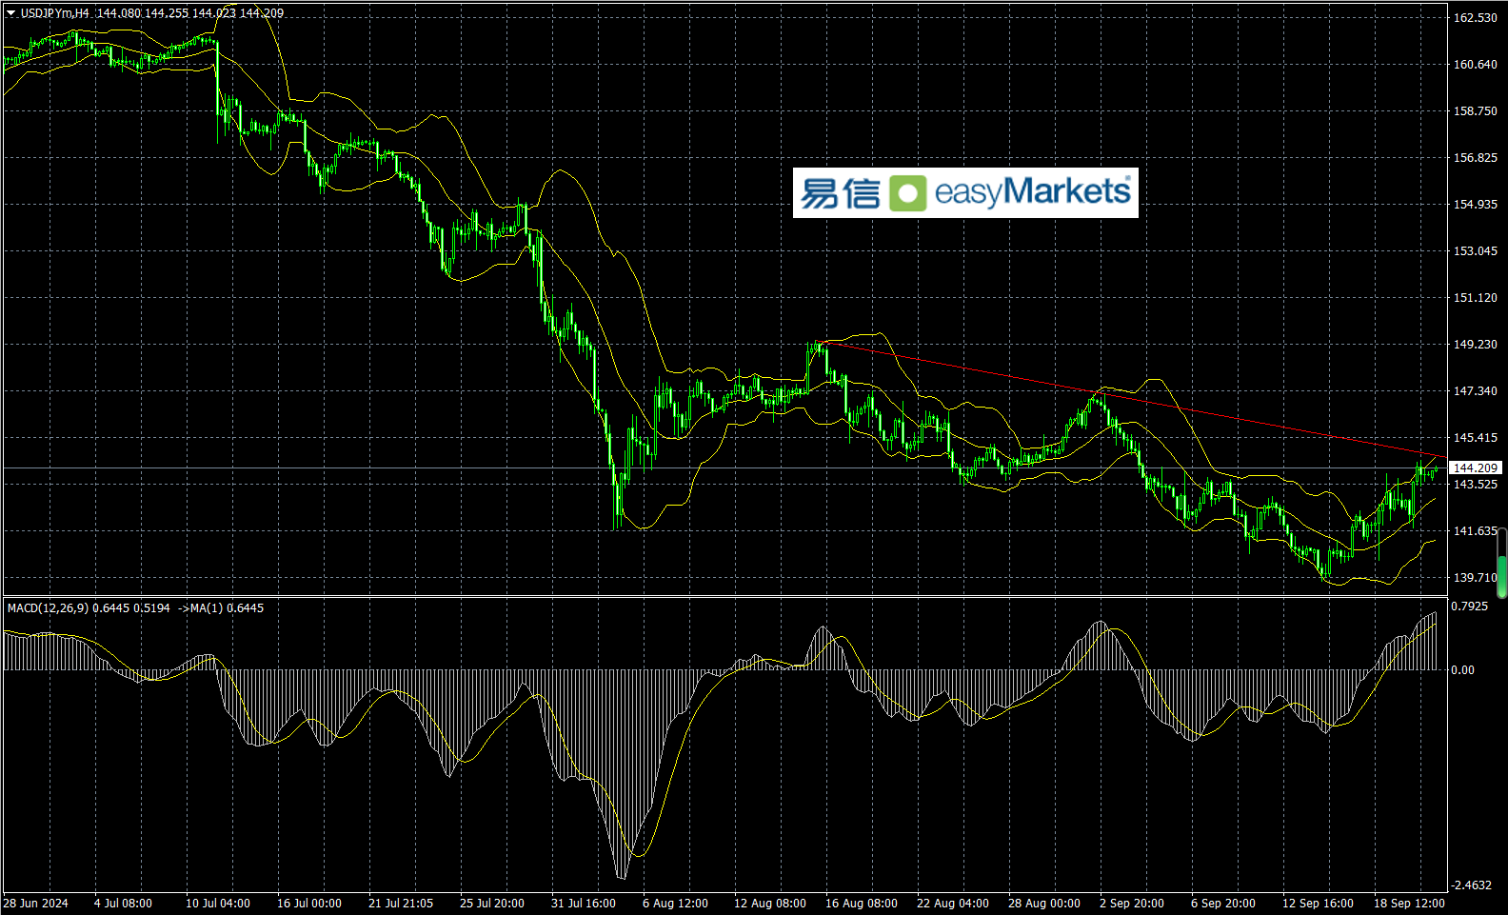Click the 28 Aug 00:00 time label
Image resolution: width=1508 pixels, height=915 pixels.
1044,903
